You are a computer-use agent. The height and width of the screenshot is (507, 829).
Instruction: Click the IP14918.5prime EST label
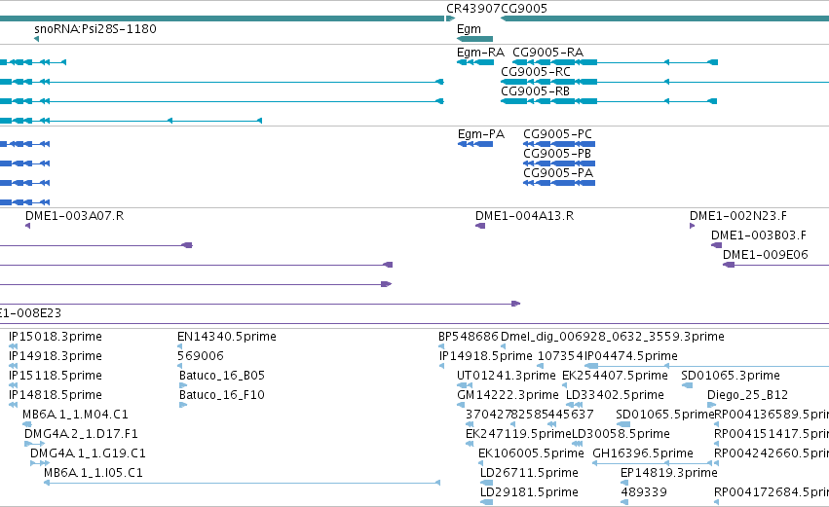click(486, 356)
